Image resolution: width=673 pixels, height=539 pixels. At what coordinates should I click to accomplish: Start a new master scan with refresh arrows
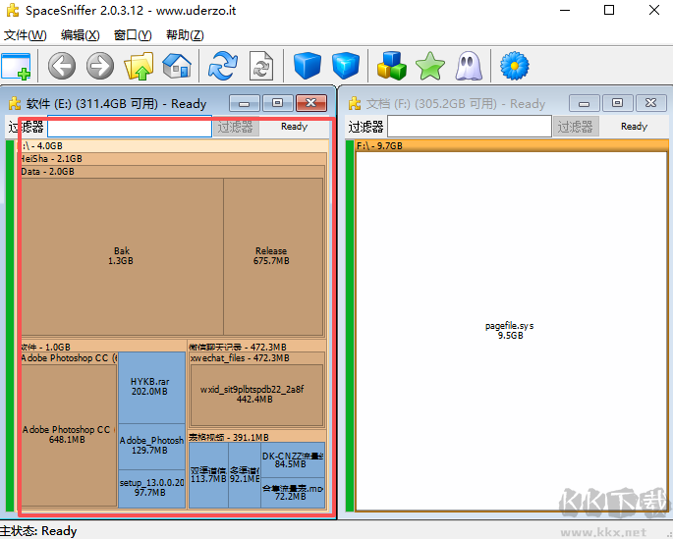pyautogui.click(x=223, y=66)
